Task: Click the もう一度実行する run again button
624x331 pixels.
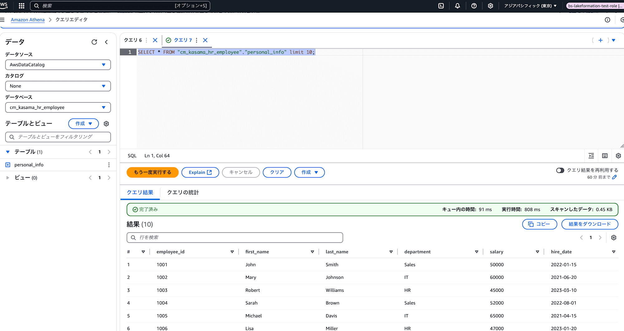Action: (x=153, y=172)
